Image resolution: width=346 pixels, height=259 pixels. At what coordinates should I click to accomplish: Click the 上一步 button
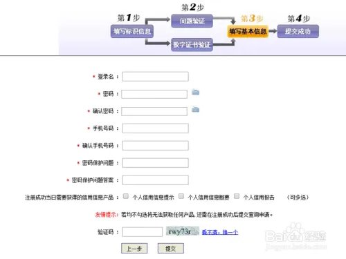(134, 249)
